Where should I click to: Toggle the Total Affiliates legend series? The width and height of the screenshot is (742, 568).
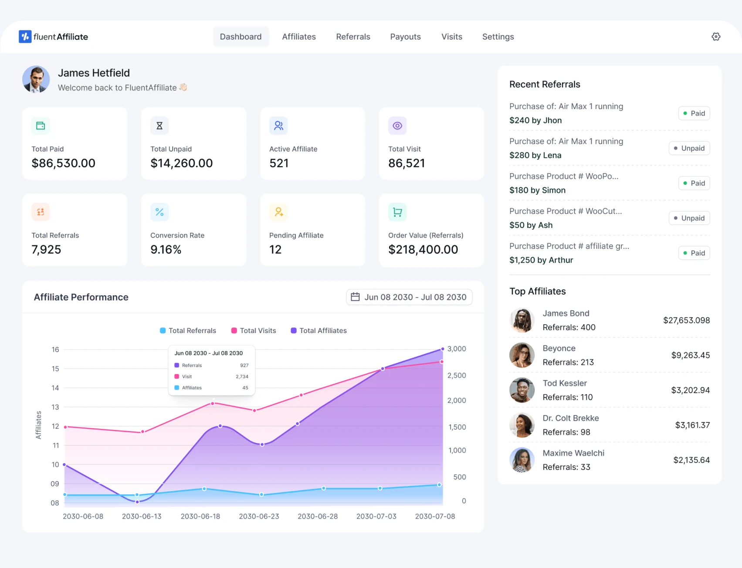tap(318, 330)
